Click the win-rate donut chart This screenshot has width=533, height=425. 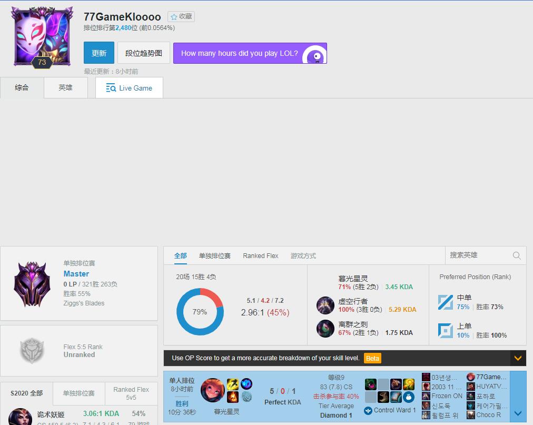(x=200, y=312)
